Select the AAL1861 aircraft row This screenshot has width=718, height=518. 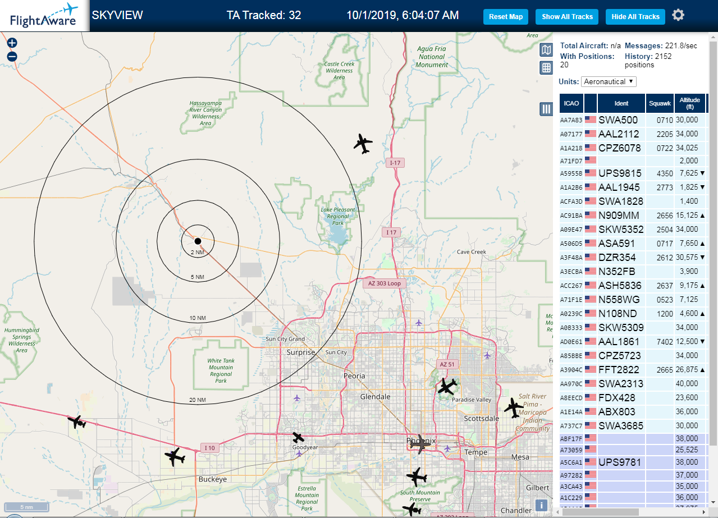click(633, 342)
